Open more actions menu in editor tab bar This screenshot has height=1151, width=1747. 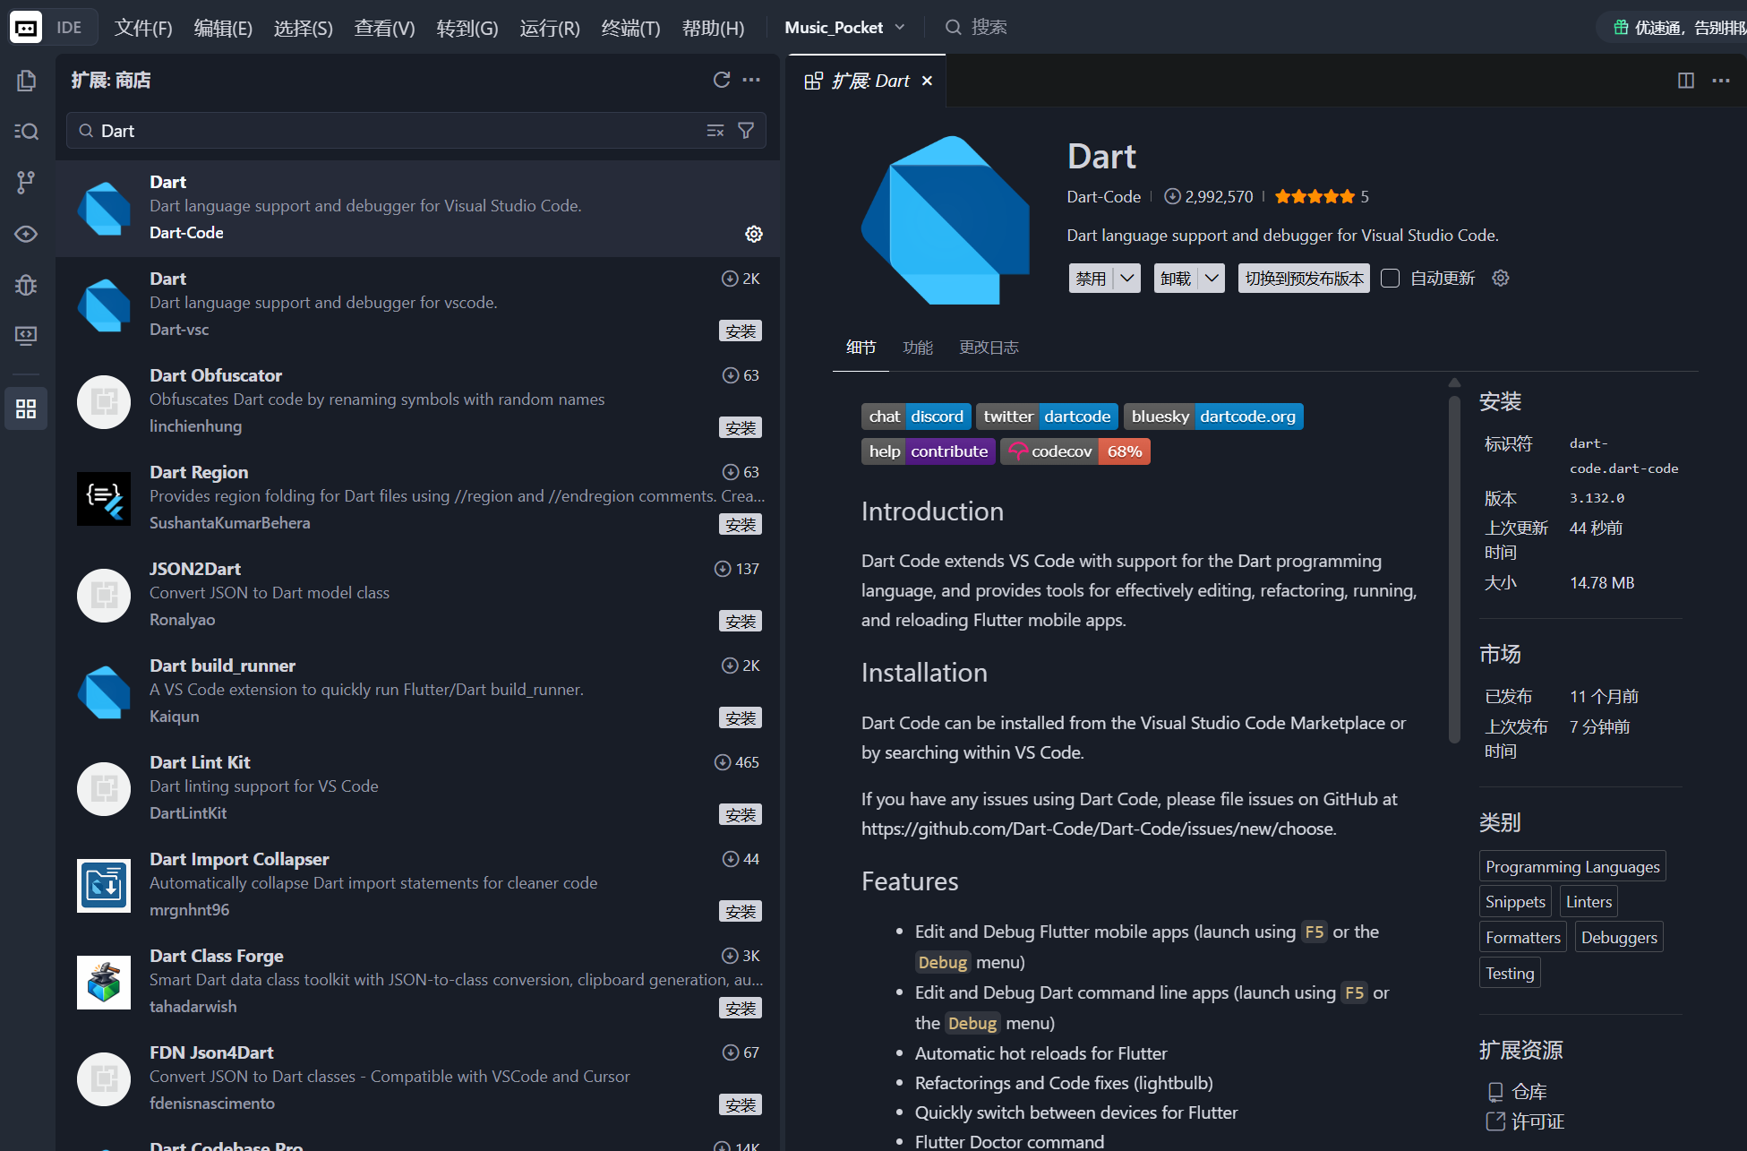point(1721,81)
